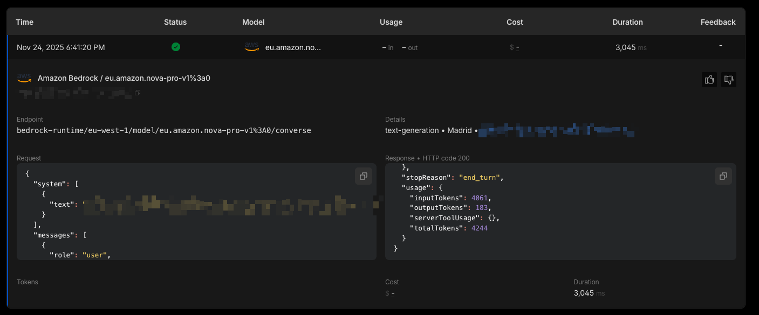Viewport: 759px width, 315px height.
Task: Copy the Response JSON with copy icon
Action: click(723, 176)
